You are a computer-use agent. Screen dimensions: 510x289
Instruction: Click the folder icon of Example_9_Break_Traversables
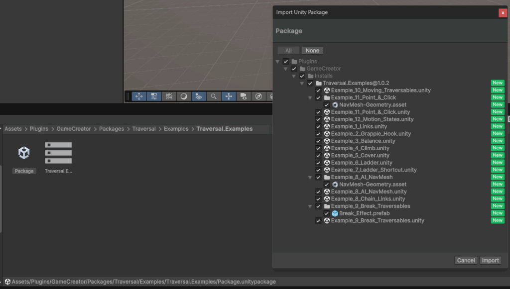pos(327,206)
